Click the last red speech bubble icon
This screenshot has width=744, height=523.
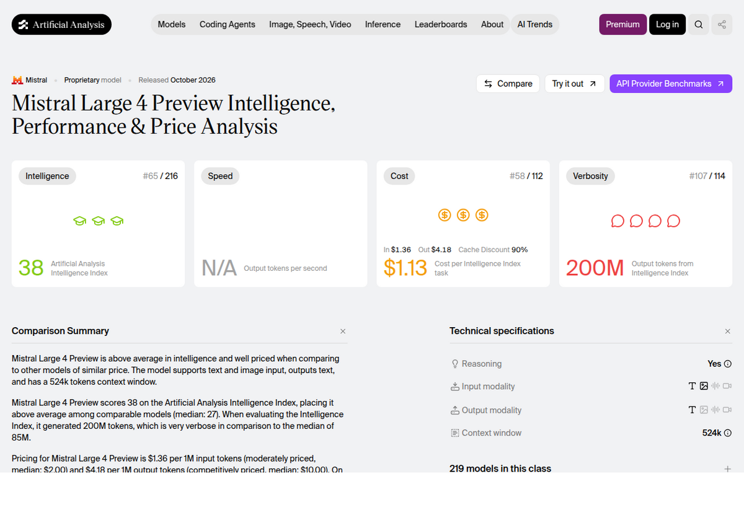pos(673,221)
